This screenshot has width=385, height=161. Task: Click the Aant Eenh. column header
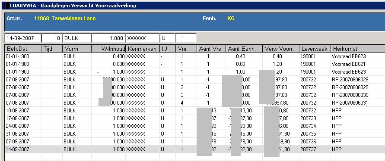click(x=244, y=49)
